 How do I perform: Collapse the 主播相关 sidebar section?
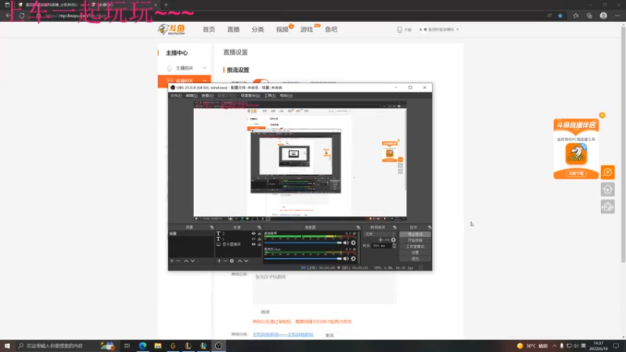pyautogui.click(x=204, y=68)
